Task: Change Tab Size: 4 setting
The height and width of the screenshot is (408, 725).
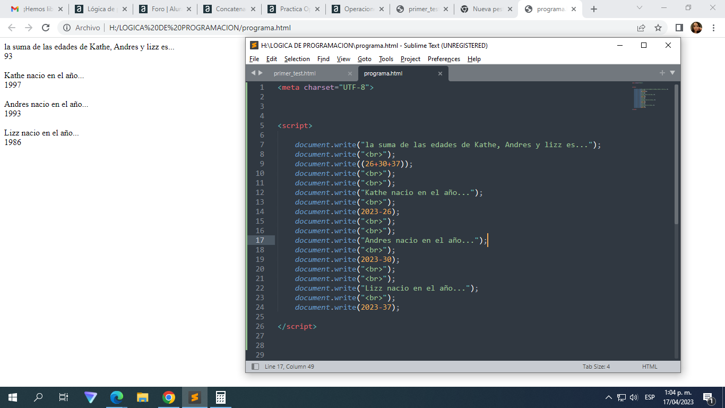Action: point(596,367)
